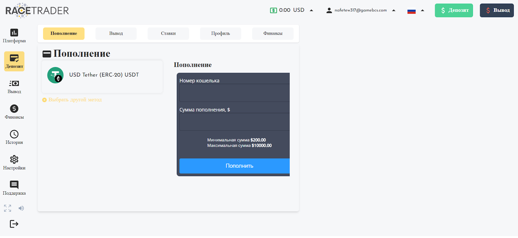Image resolution: width=518 pixels, height=238 pixels.
Task: Open the Платформа sidebar icon
Action: (14, 36)
